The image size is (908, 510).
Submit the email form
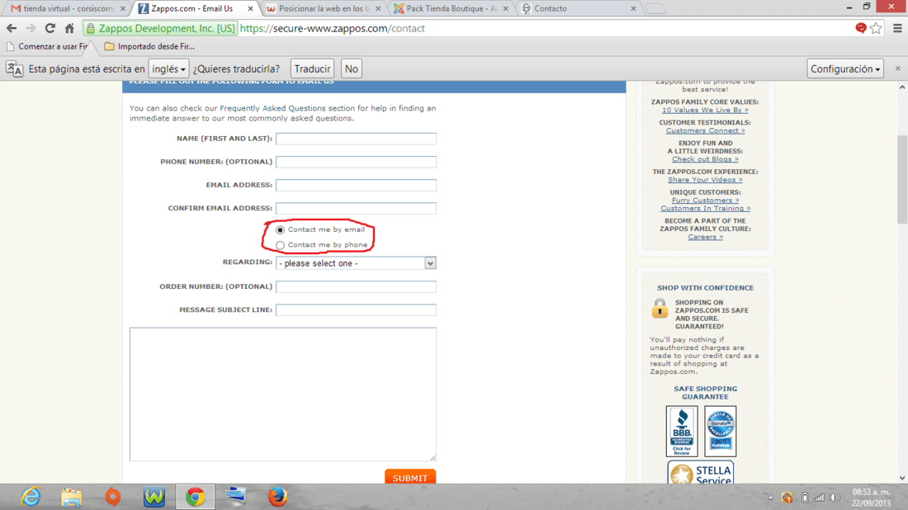(410, 476)
